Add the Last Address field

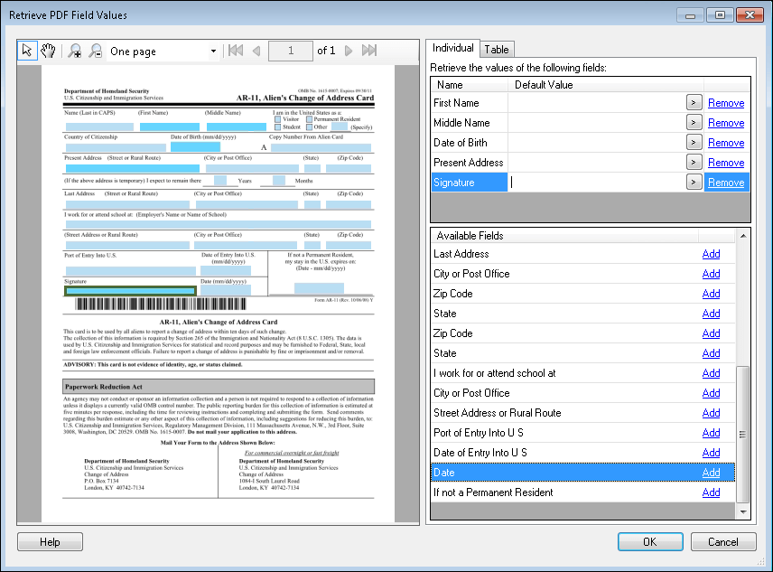(x=711, y=253)
